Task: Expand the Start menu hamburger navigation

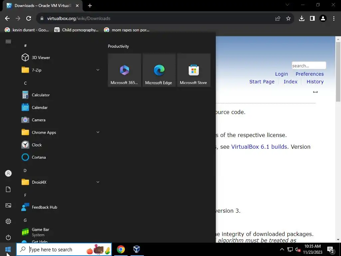Action: [x=8, y=42]
